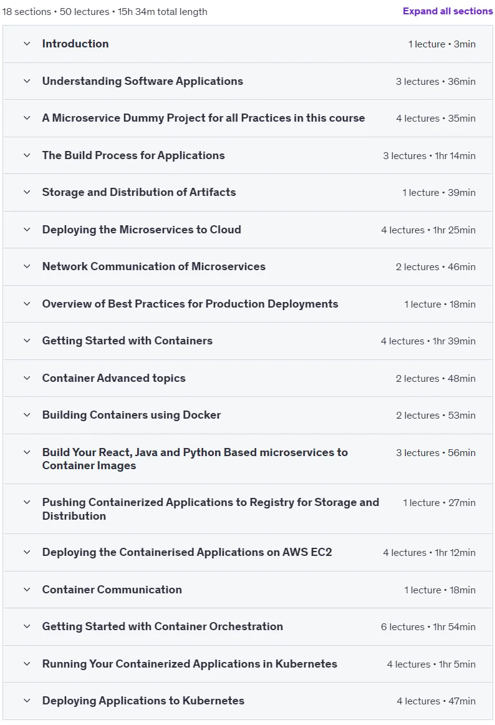The height and width of the screenshot is (725, 495).
Task: Click Getting Started with Container Orchestration title
Action: [162, 626]
